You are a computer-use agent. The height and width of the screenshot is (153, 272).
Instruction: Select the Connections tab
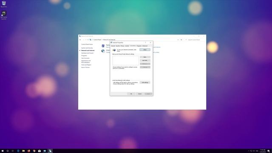[x=133, y=46]
